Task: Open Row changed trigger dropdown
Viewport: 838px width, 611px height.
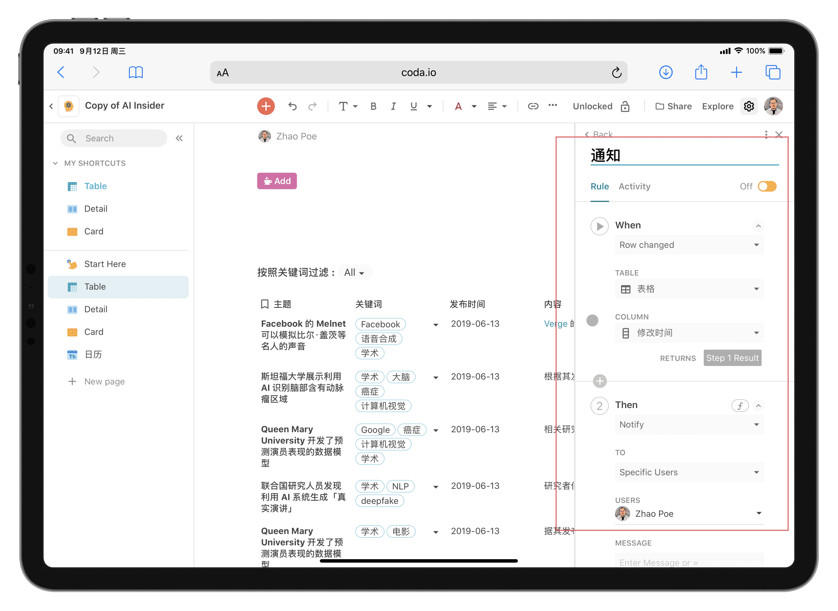Action: click(x=689, y=245)
